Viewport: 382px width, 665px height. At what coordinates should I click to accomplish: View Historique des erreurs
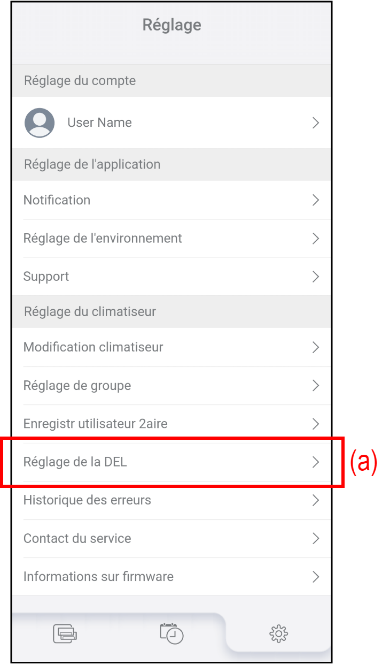coord(88,500)
